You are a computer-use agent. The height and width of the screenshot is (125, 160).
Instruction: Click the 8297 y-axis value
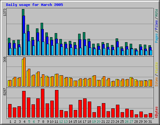5,92
